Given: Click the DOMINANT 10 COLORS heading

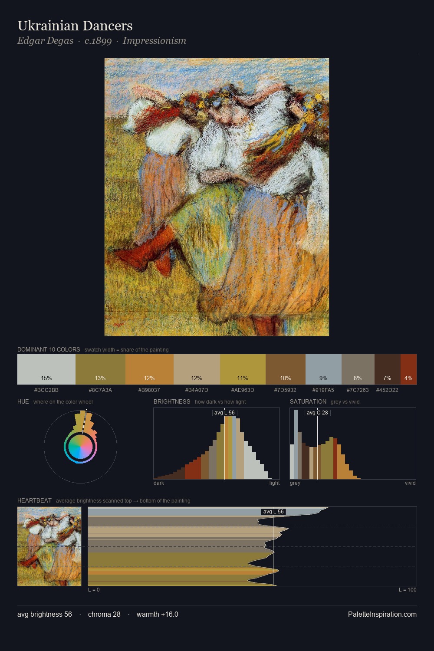Looking at the screenshot, I should (49, 349).
